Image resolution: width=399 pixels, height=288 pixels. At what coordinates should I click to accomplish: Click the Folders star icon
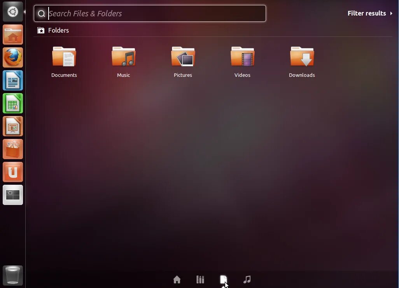point(41,31)
